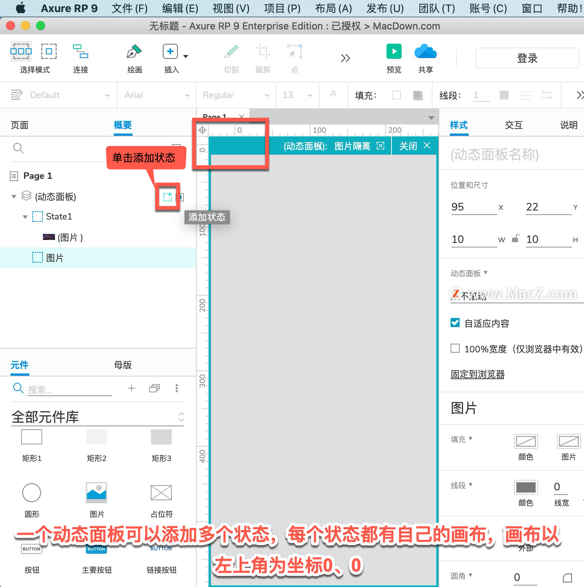The image size is (584, 587).
Task: Show more toolbar items chevron
Action: 346,58
